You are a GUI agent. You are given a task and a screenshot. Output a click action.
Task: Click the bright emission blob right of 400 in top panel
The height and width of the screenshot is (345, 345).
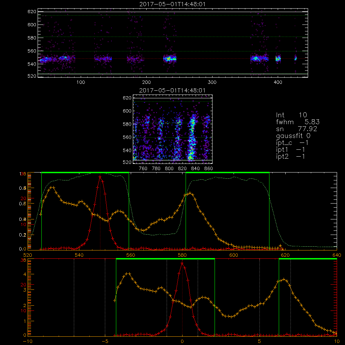click(278, 59)
